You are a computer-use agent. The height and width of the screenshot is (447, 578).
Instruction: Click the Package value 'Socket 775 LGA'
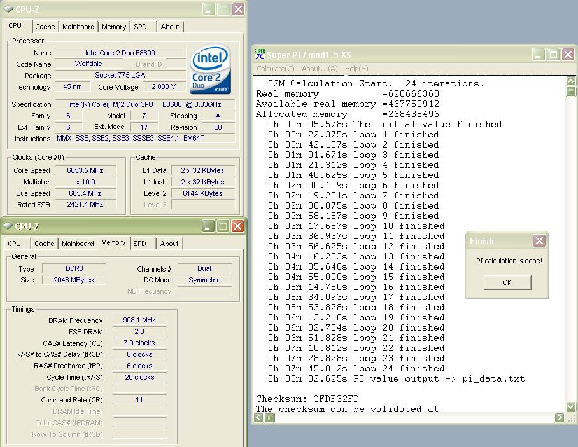coord(120,75)
